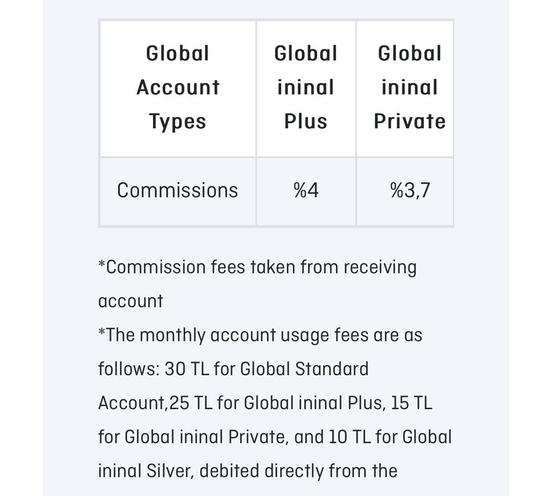Click the word "follows:" in the paragraph
Image resolution: width=552 pixels, height=496 pixels.
click(128, 370)
